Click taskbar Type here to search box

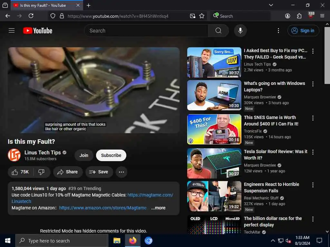62,241
